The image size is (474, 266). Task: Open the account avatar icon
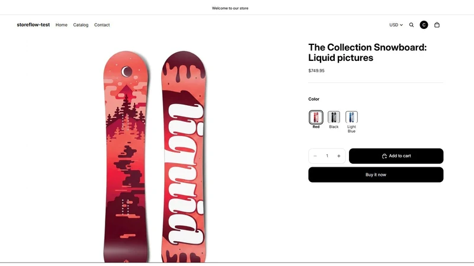[x=424, y=25]
